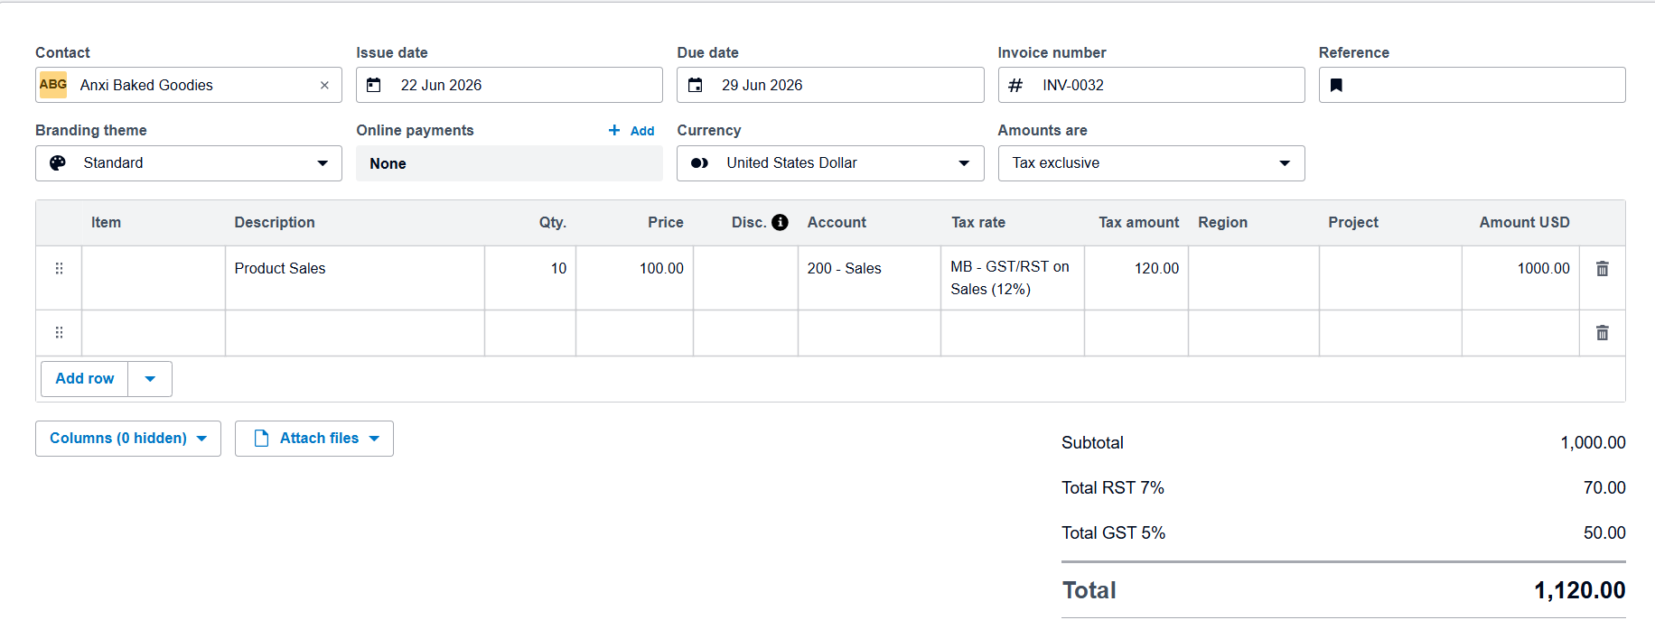Grab the Product Sales row drag handle

pyautogui.click(x=59, y=268)
